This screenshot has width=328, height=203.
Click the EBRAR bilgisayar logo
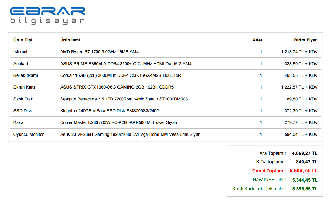pos(47,16)
